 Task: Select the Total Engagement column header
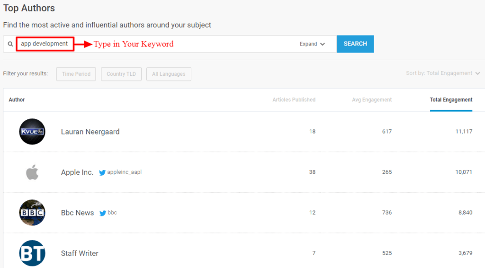tap(451, 99)
